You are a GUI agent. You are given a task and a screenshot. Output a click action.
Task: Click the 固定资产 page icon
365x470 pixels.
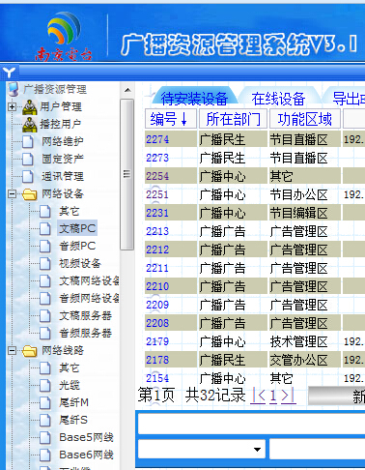[x=28, y=159]
